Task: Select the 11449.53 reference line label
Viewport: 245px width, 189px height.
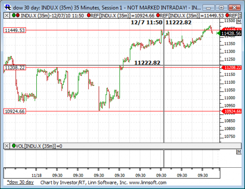Action: [15, 30]
